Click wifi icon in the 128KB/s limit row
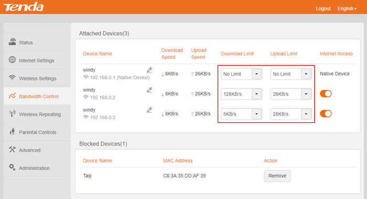 click(x=85, y=97)
